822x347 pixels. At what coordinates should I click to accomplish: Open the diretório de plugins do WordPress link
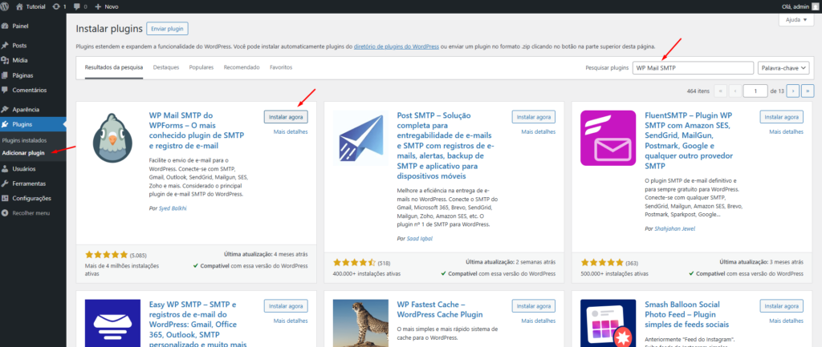pyautogui.click(x=397, y=46)
